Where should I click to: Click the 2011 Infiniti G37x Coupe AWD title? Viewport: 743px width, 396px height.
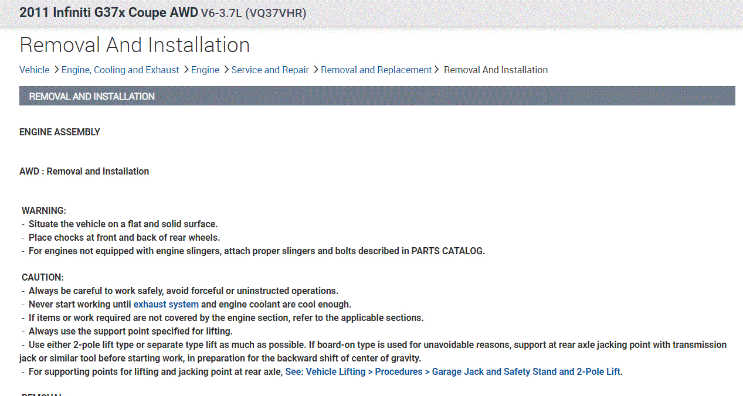point(108,12)
